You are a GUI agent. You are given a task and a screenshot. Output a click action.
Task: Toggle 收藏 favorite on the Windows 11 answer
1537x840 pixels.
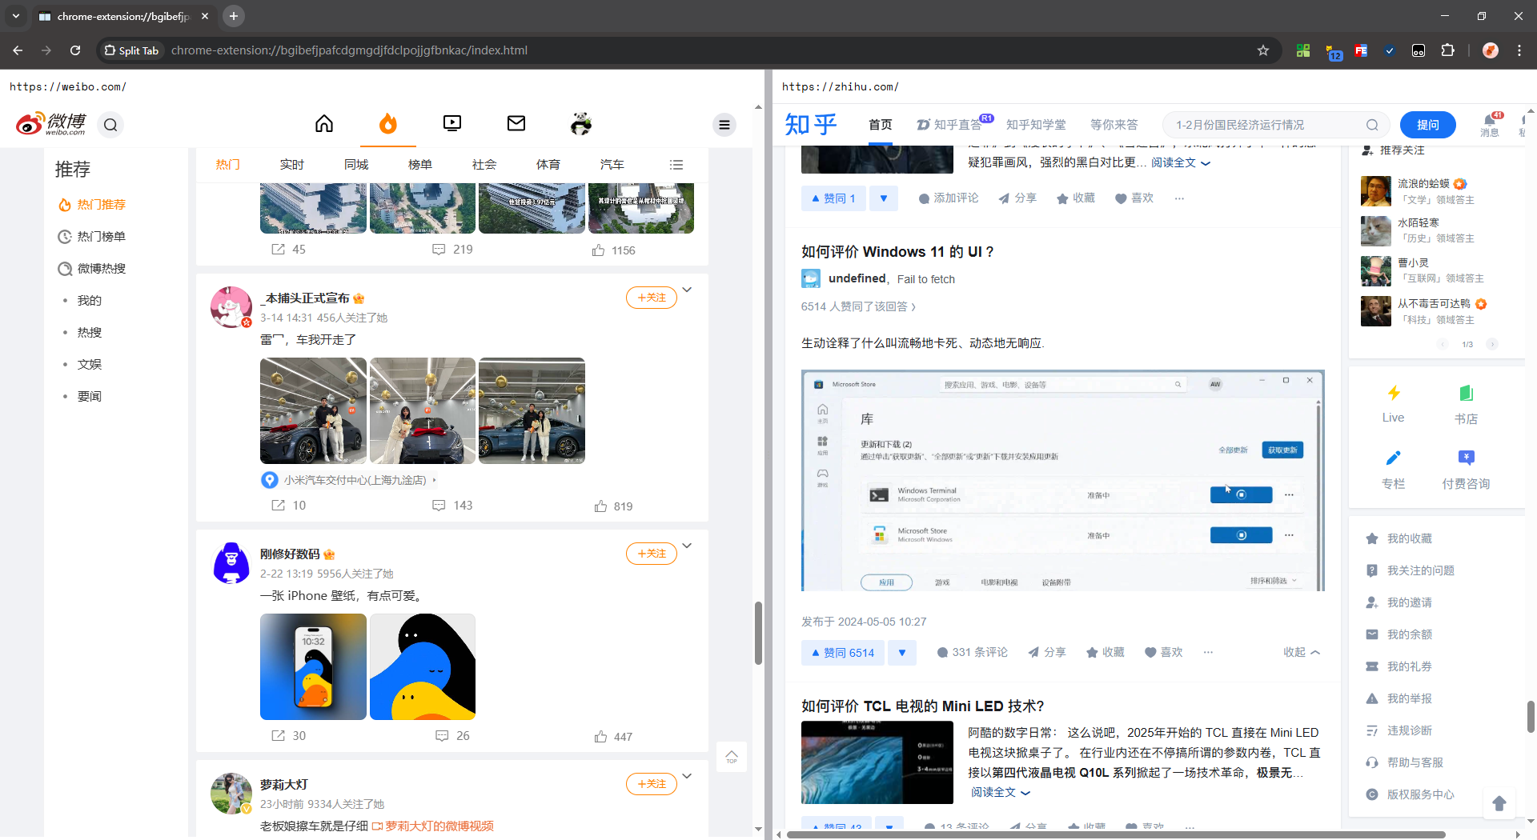point(1105,652)
